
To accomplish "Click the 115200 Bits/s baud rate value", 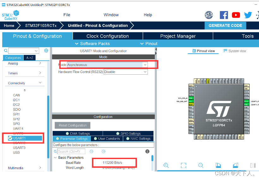I will coord(112,163).
